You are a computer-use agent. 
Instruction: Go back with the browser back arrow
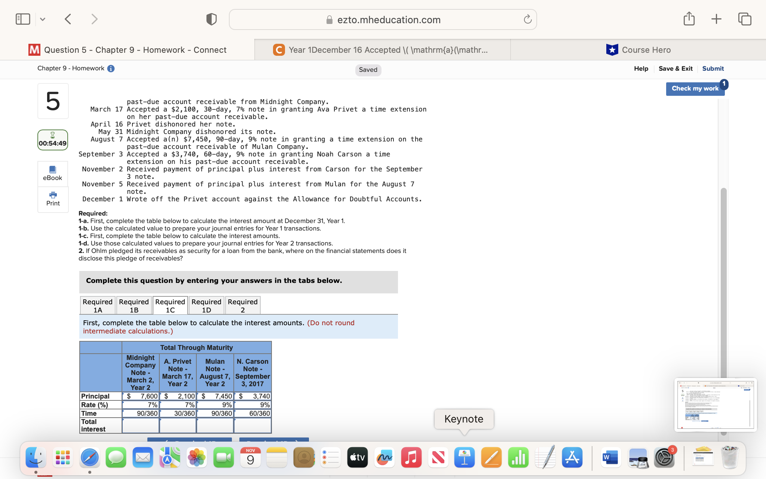tap(68, 19)
